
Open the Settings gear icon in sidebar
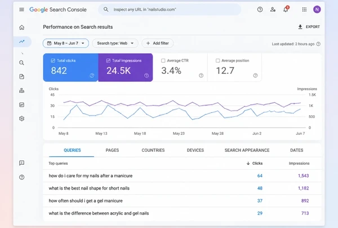(x=22, y=119)
